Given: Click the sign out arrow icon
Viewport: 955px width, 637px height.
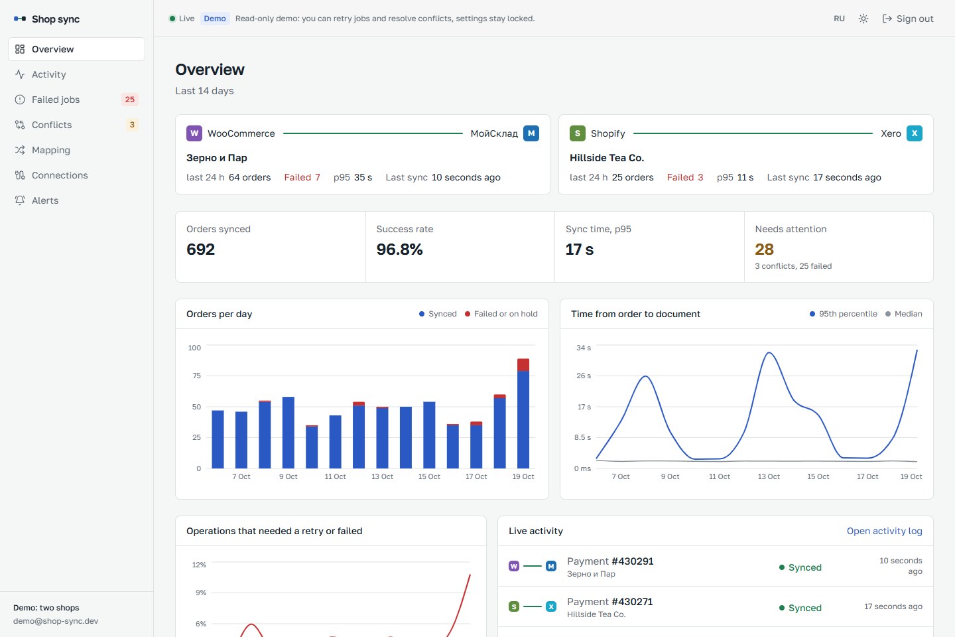Looking at the screenshot, I should [887, 19].
